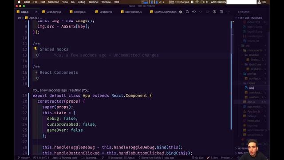The width and height of the screenshot is (284, 160).
Task: Click the split editor icon
Action: [221, 12]
